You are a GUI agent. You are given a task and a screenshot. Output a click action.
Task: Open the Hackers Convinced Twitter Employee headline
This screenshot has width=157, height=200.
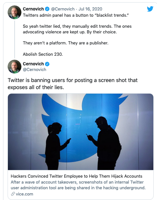[x=76, y=176]
